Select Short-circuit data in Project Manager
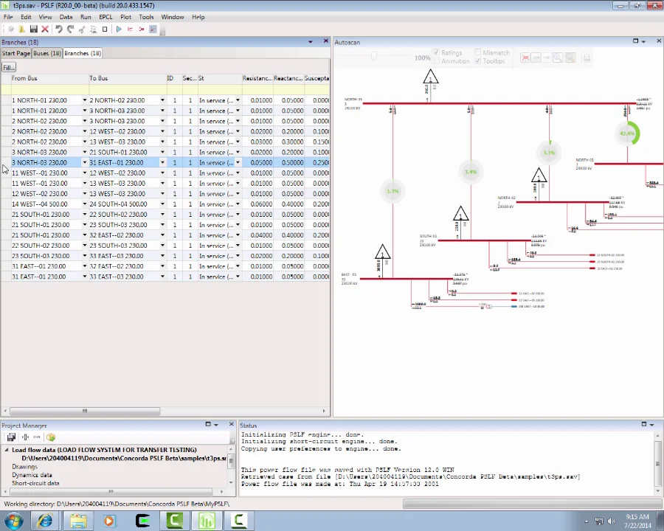This screenshot has width=664, height=531. point(35,483)
